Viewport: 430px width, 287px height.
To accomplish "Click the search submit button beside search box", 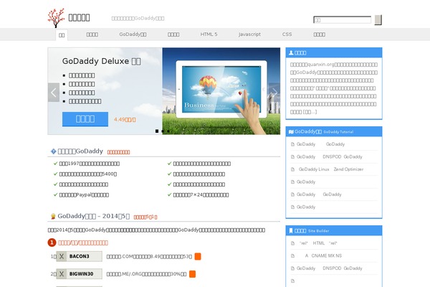I will (x=378, y=20).
